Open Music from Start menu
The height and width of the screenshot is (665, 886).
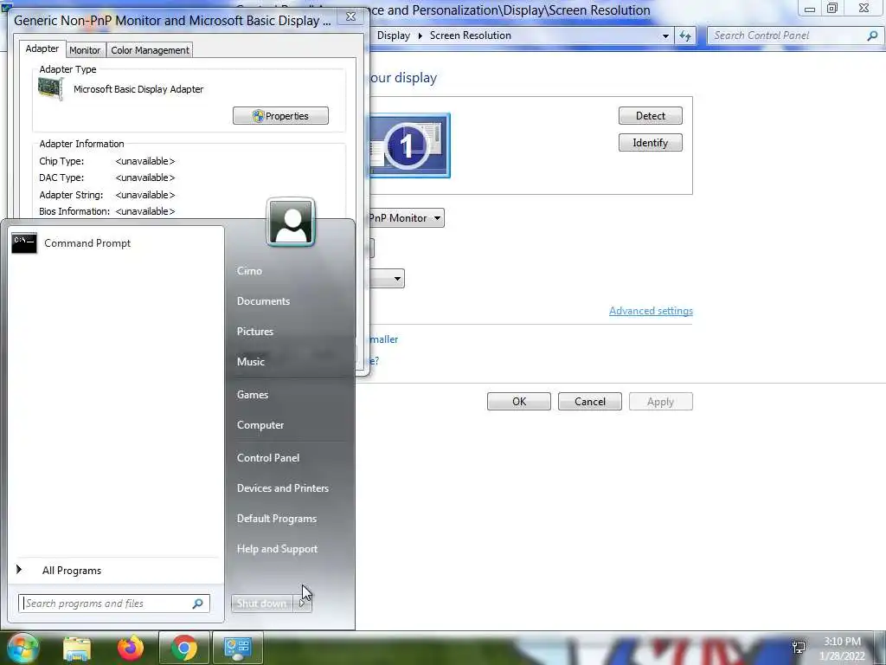coord(251,362)
